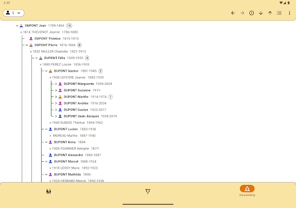The width and height of the screenshot is (296, 208).
Task: Select the name DUPONT Thérèse 1815-1815
Action: coord(57,39)
